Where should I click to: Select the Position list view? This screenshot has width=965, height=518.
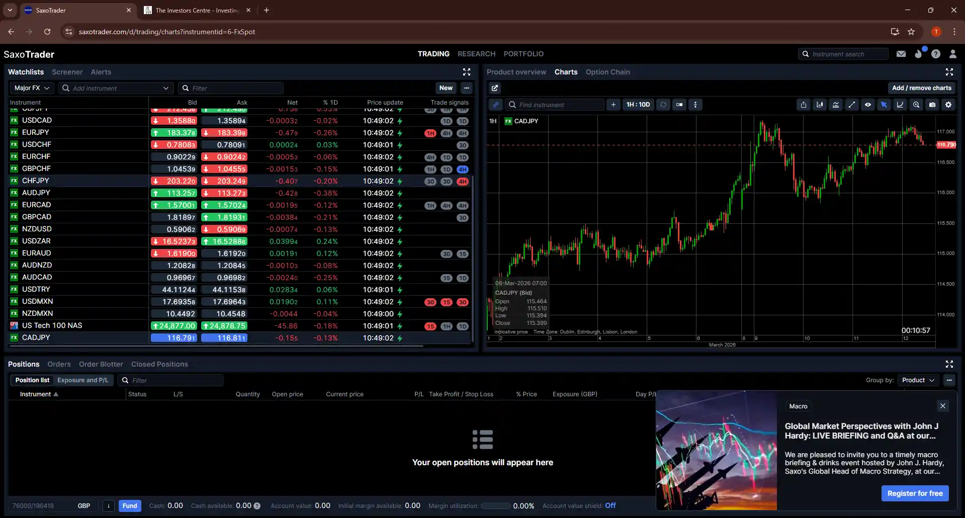[x=32, y=380]
